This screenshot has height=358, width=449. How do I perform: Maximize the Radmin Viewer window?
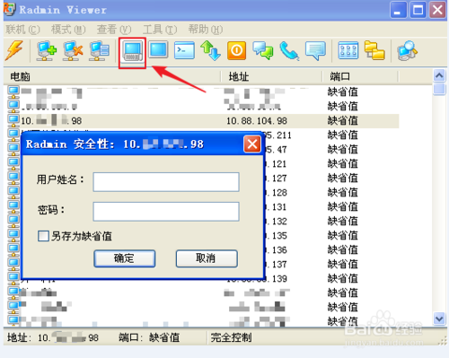point(418,10)
